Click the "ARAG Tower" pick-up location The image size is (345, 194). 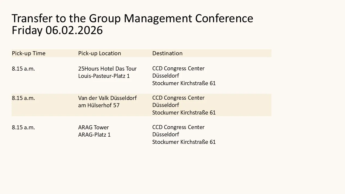[94, 127]
